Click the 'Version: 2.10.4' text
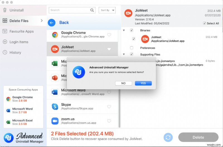The height and width of the screenshot is (147, 223). [144, 19]
